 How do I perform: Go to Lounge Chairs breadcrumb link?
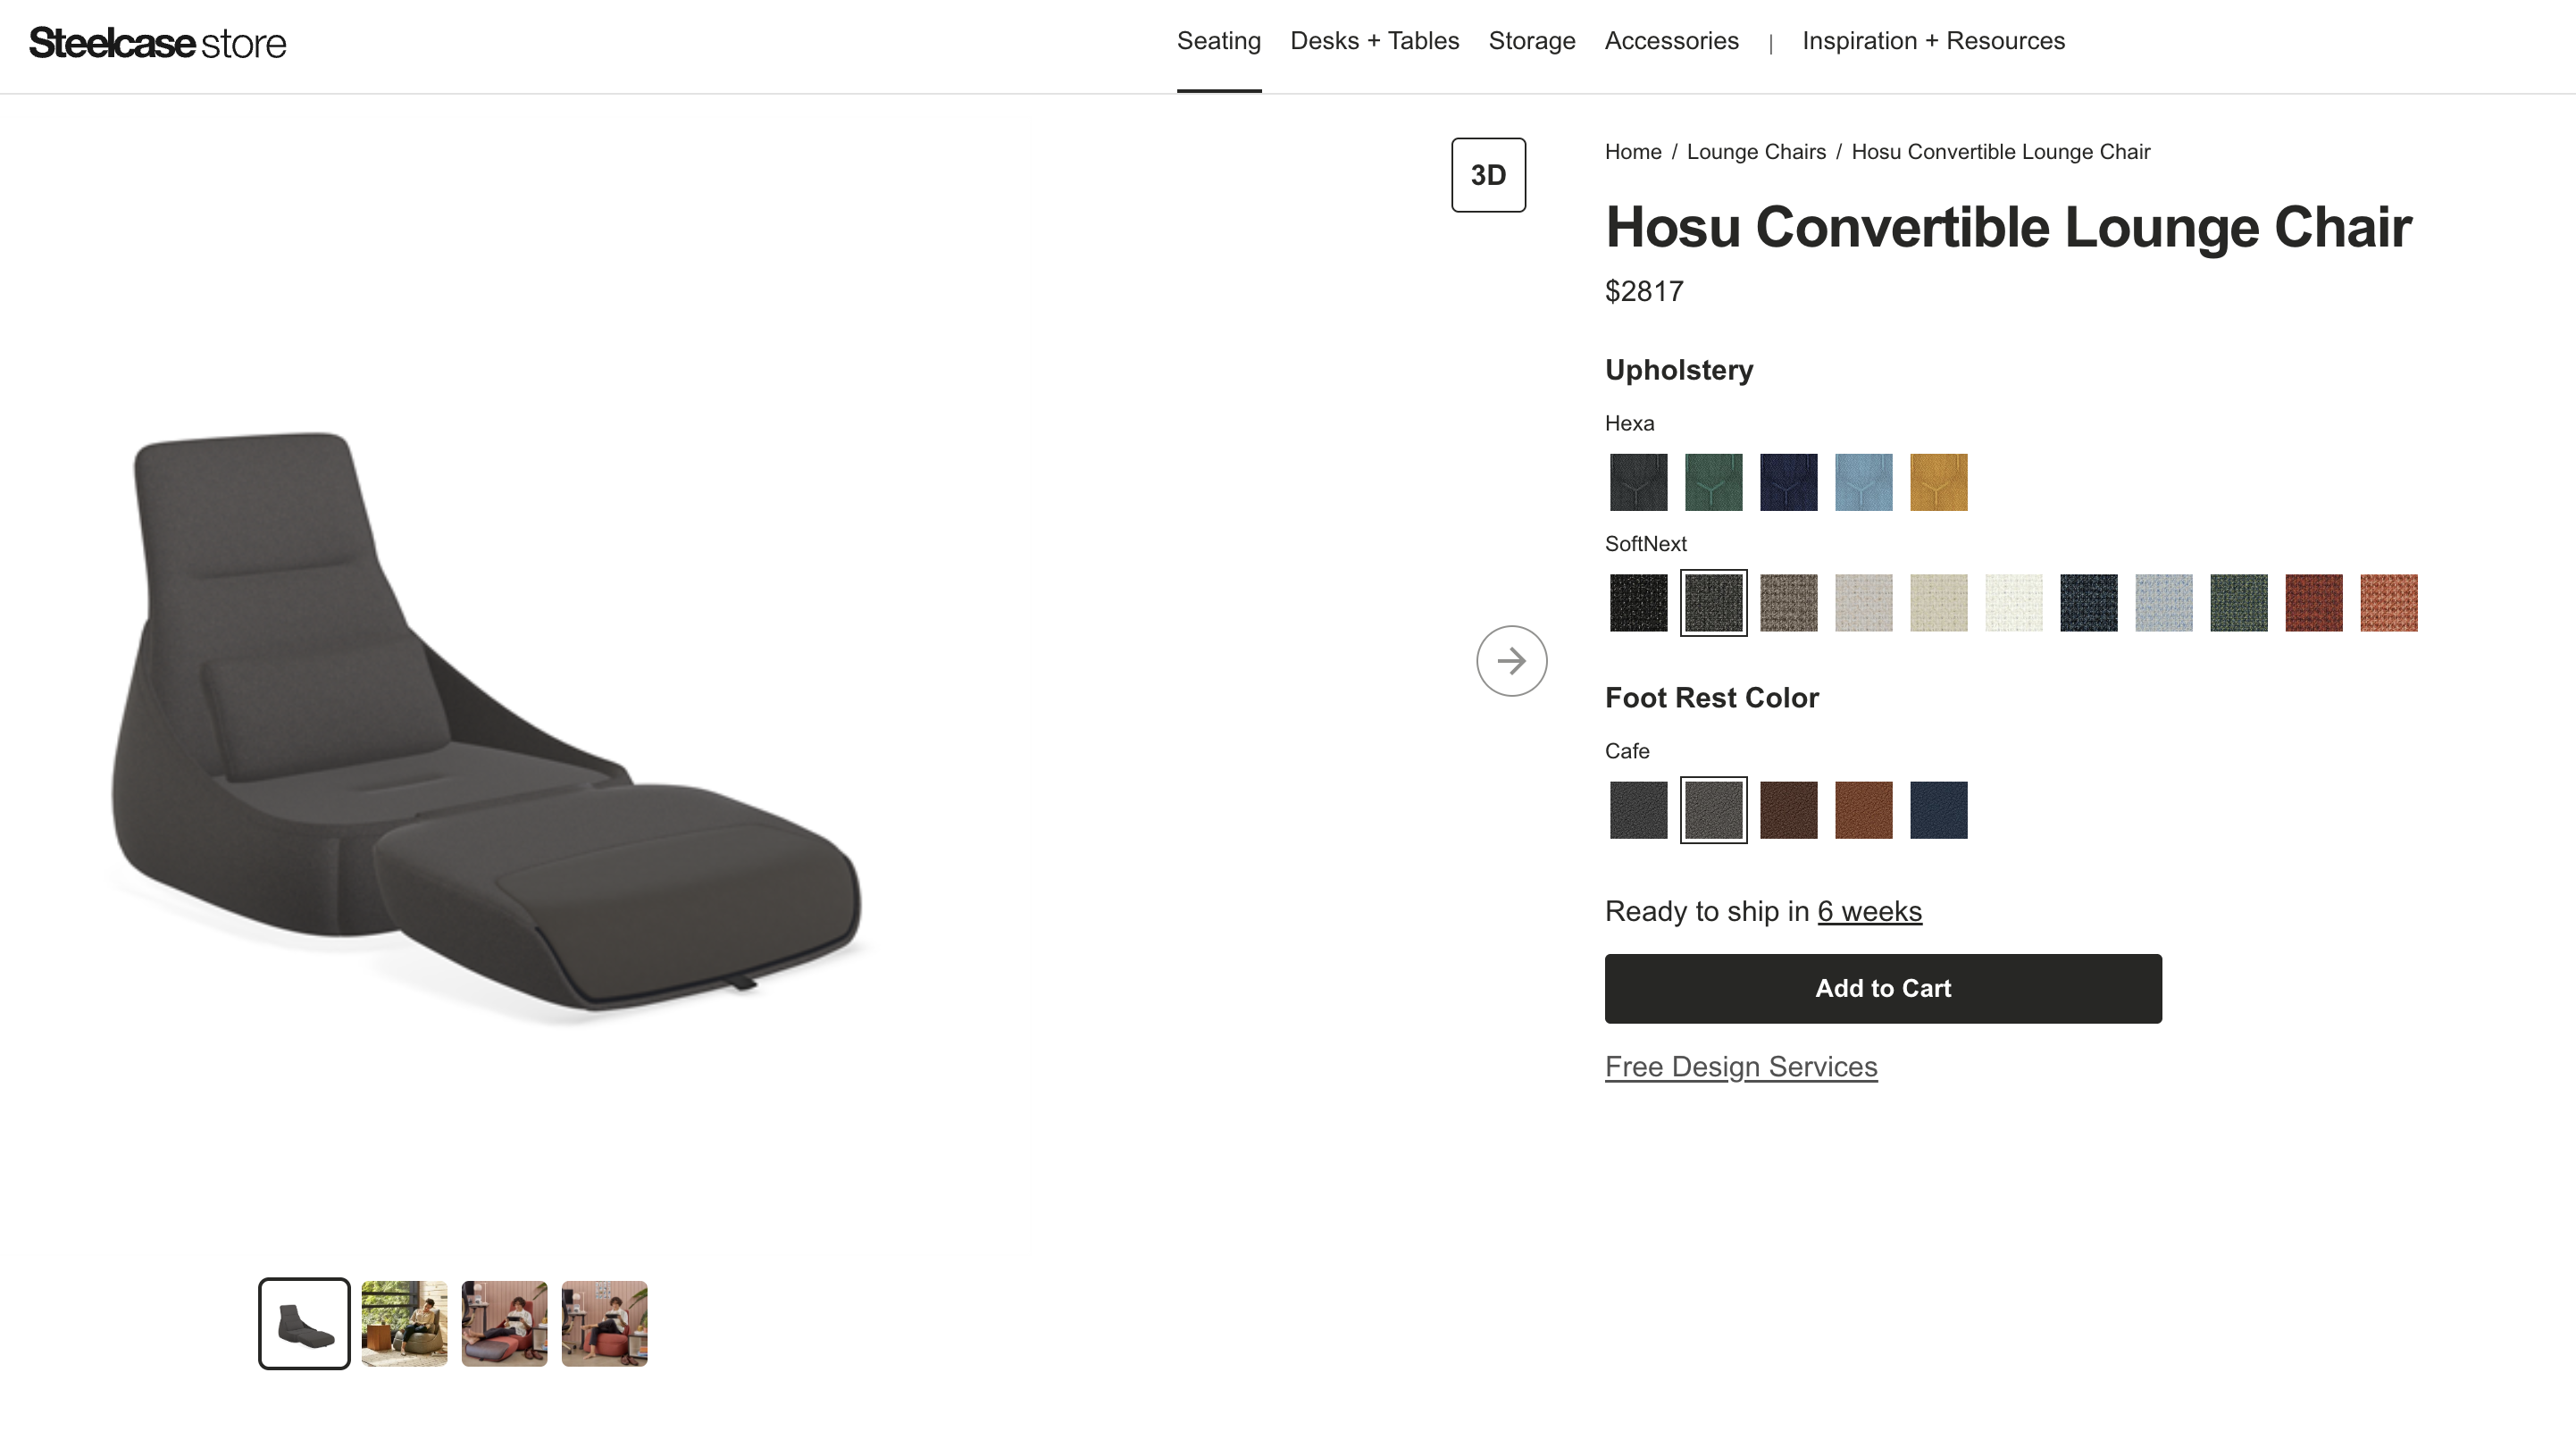[1756, 152]
